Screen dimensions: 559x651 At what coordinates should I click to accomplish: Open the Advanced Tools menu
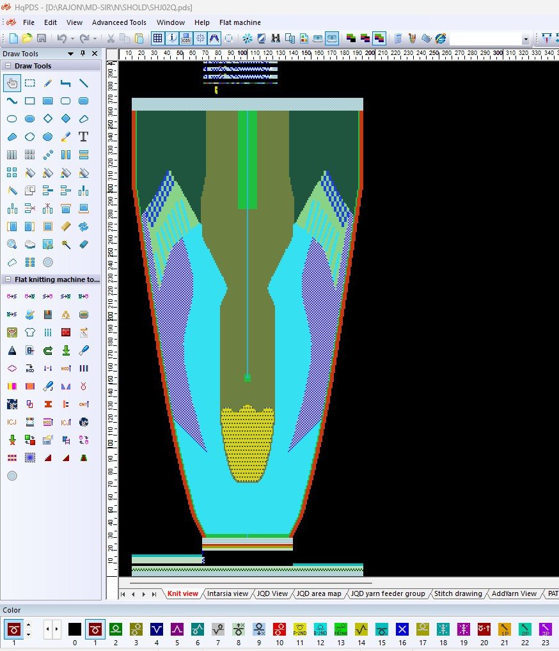click(x=119, y=22)
